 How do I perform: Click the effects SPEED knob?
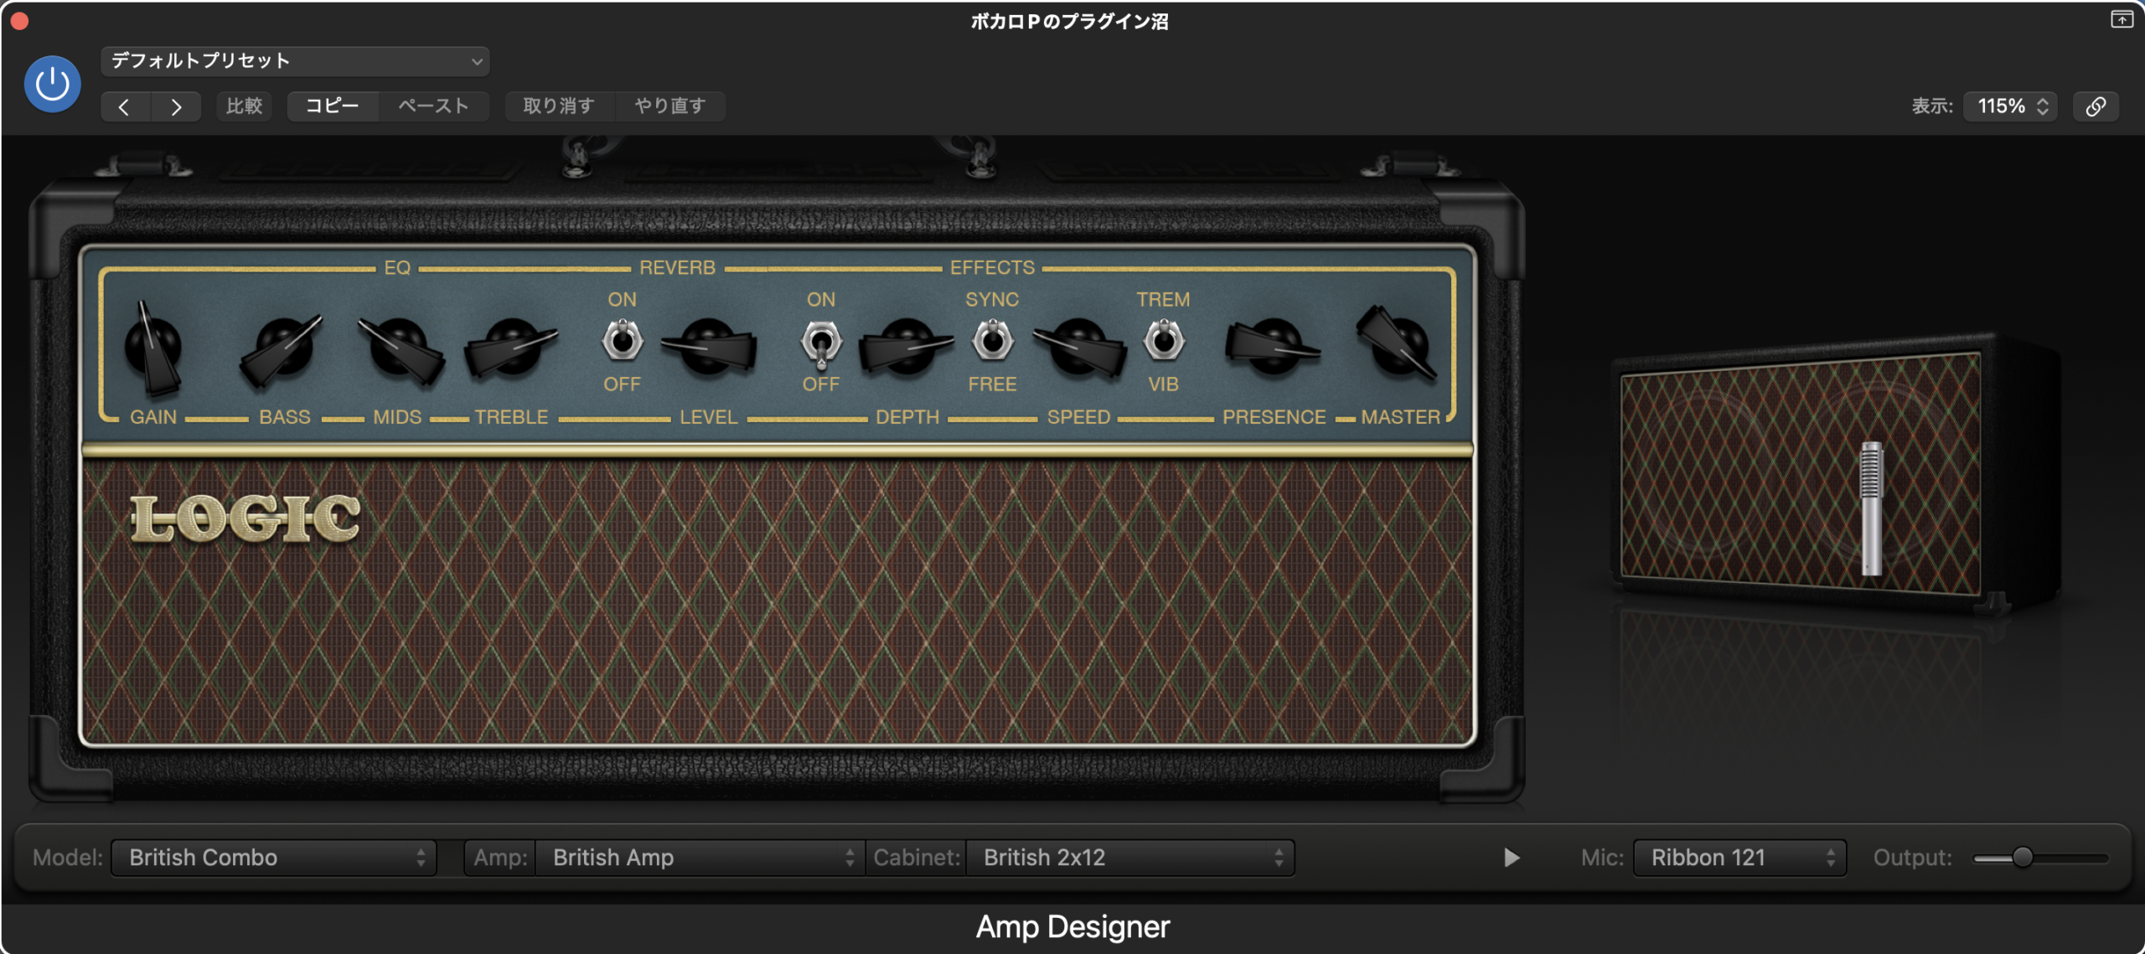1079,348
